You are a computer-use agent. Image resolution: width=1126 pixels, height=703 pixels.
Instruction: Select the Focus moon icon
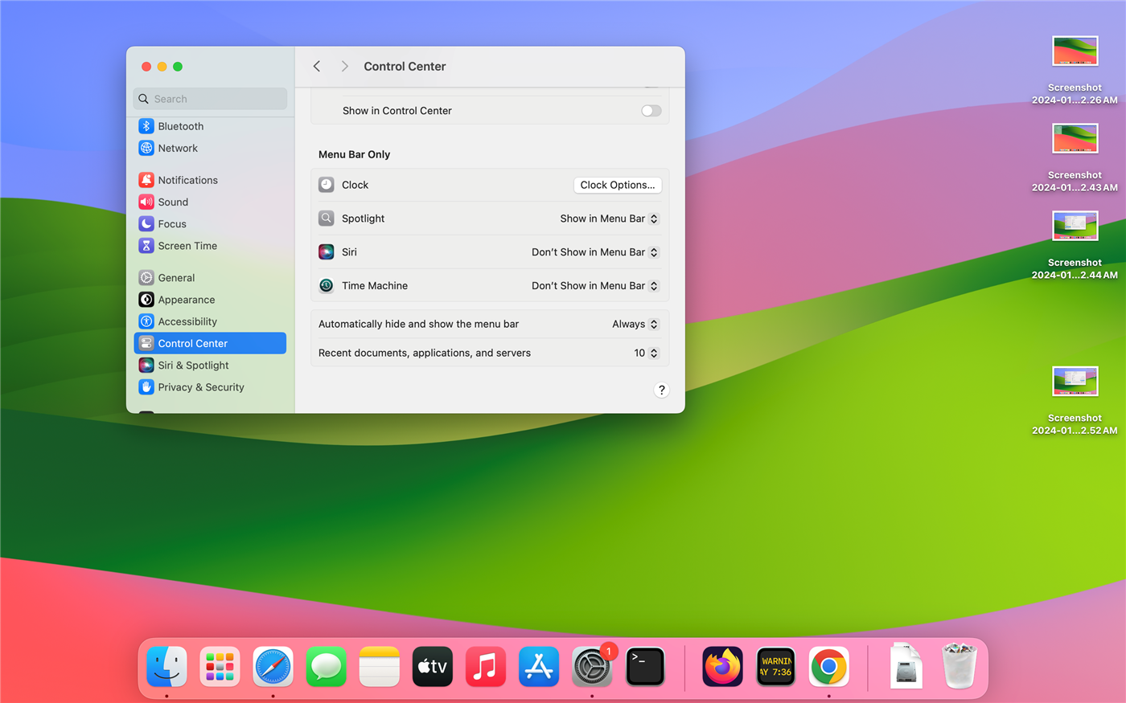[146, 224]
